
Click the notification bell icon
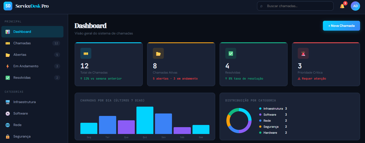coord(342,6)
